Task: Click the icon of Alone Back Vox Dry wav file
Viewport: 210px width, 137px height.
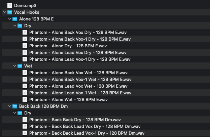Action: pyautogui.click(x=25, y=32)
